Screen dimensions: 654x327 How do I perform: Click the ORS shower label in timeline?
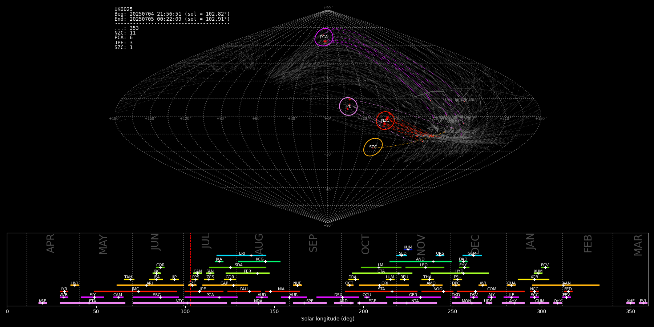point(440,254)
